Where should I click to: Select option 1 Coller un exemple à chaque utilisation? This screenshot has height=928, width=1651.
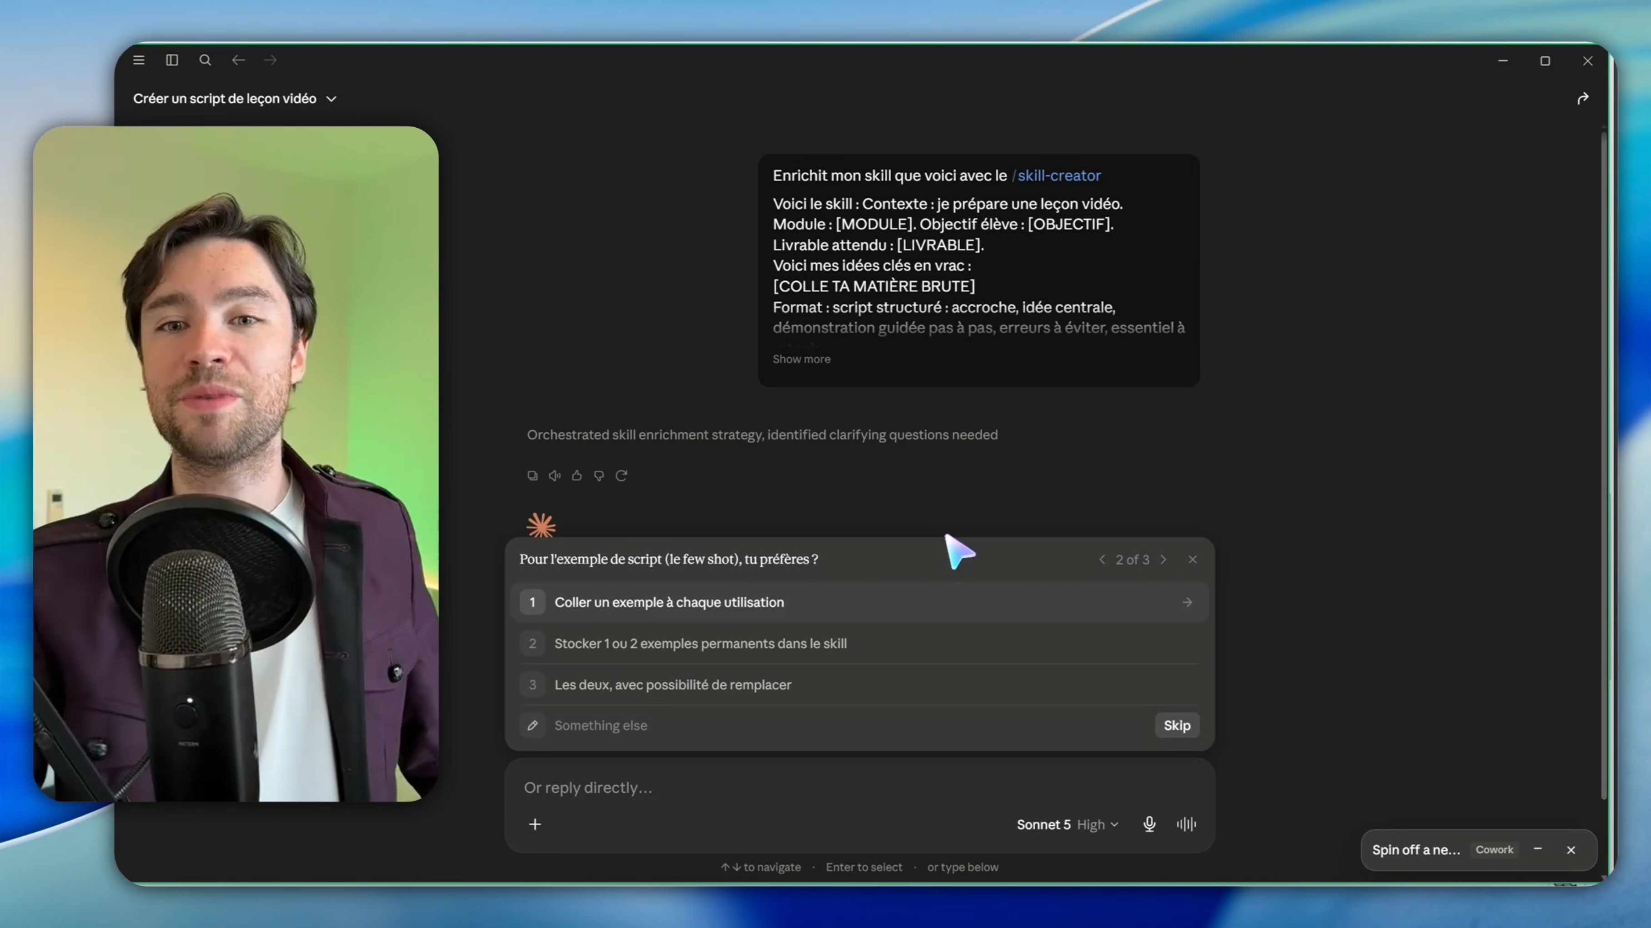coord(859,603)
